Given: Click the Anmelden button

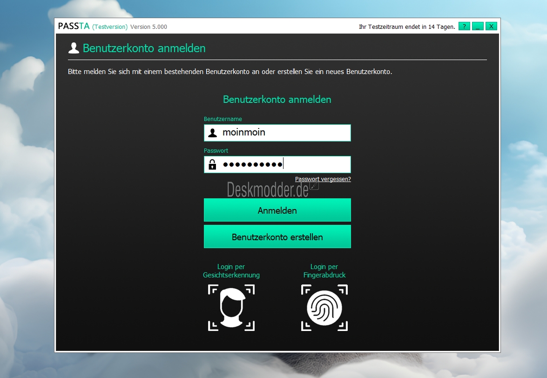Looking at the screenshot, I should tap(277, 210).
